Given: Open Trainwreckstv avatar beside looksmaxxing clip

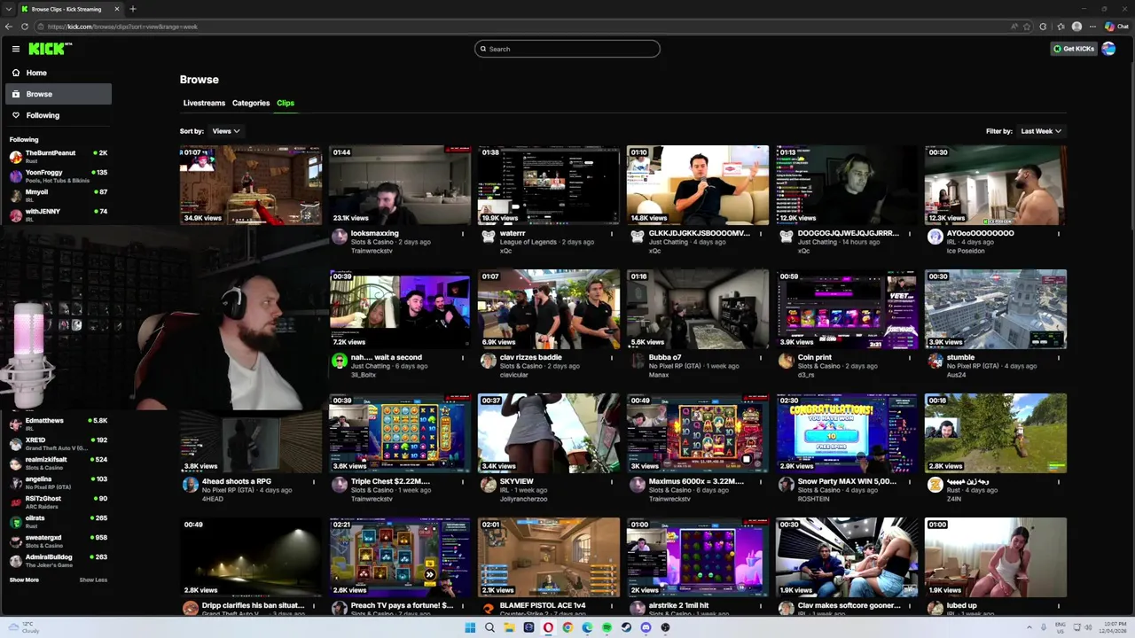Looking at the screenshot, I should (339, 237).
